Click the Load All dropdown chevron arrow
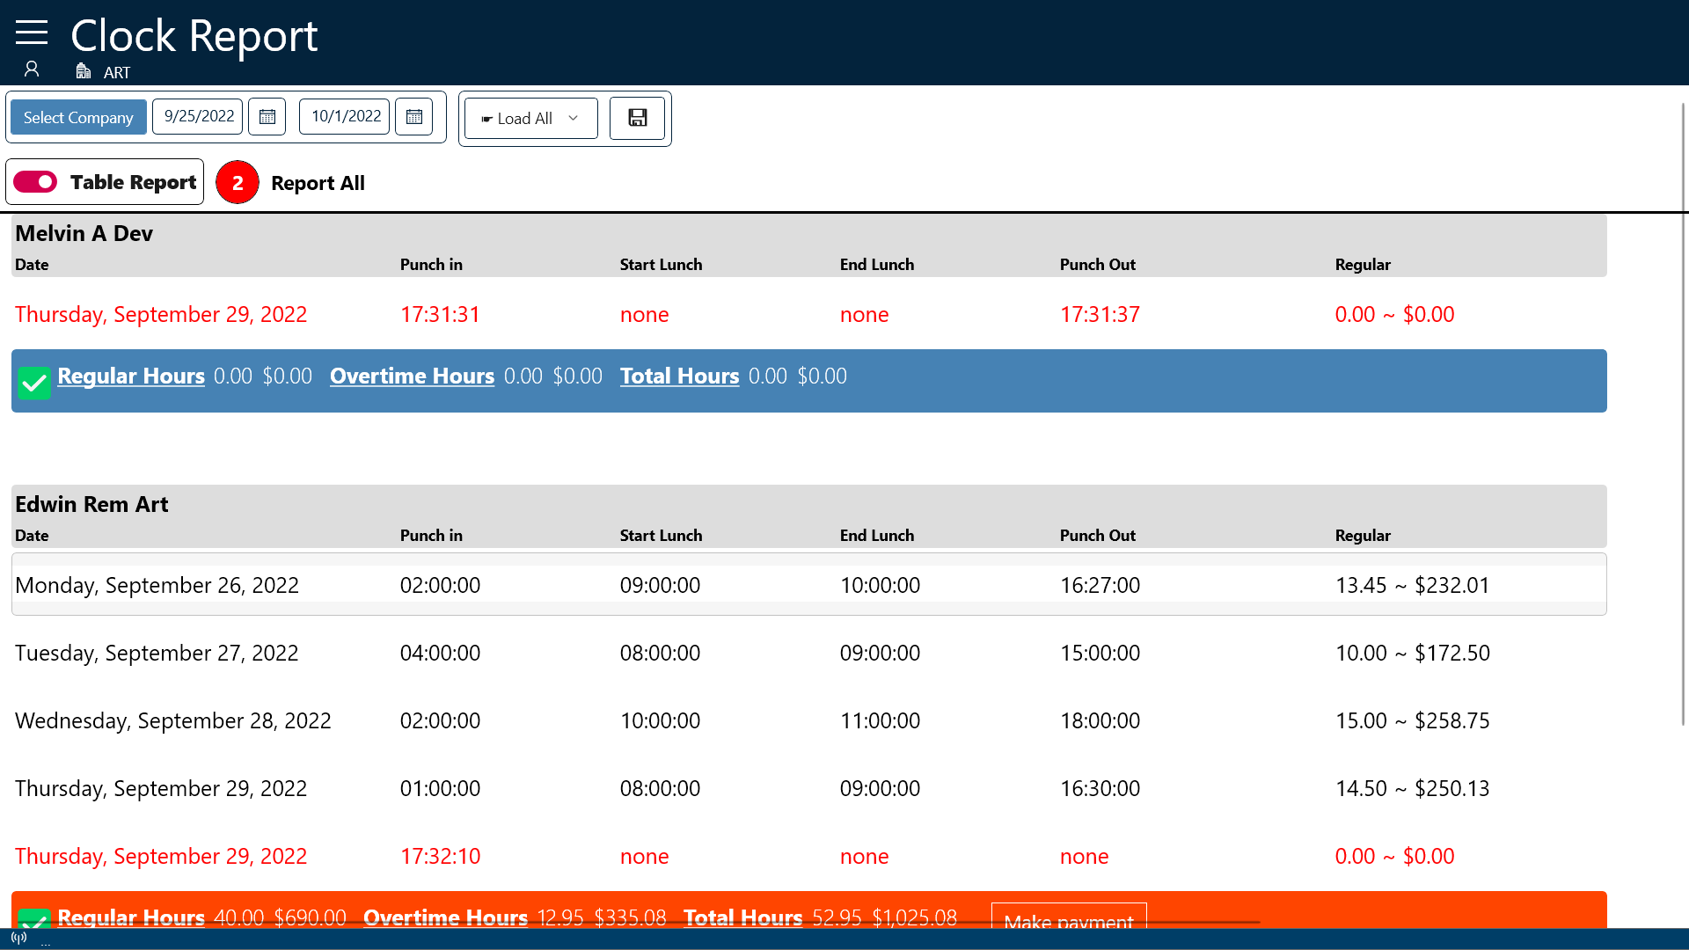This screenshot has width=1689, height=950. coord(574,118)
